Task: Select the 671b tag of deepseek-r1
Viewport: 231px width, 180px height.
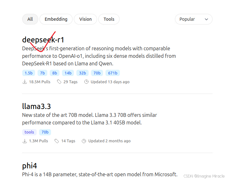Action: point(113,73)
